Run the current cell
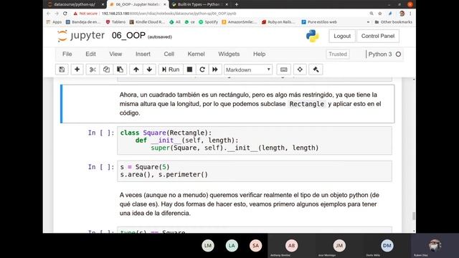This screenshot has height=258, width=459. click(171, 70)
